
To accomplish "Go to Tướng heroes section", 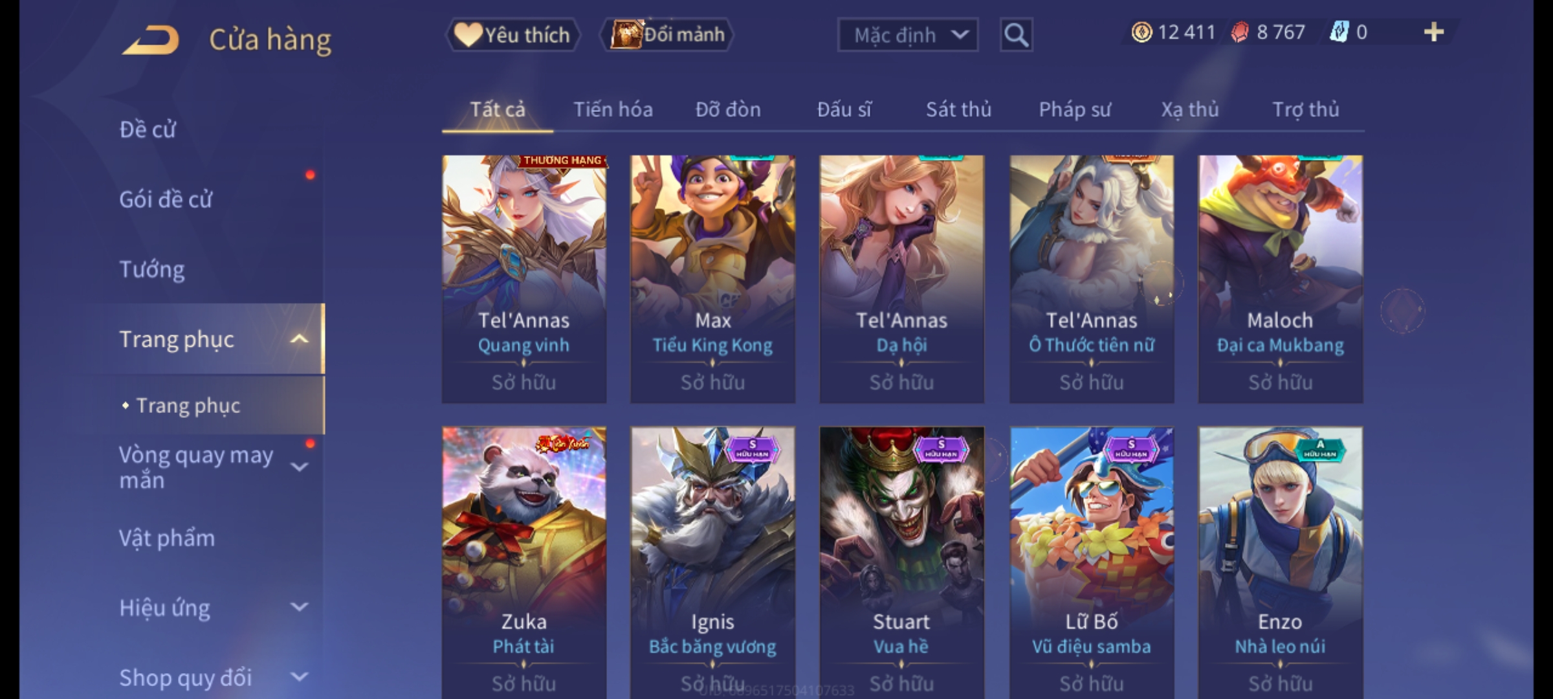I will click(152, 269).
